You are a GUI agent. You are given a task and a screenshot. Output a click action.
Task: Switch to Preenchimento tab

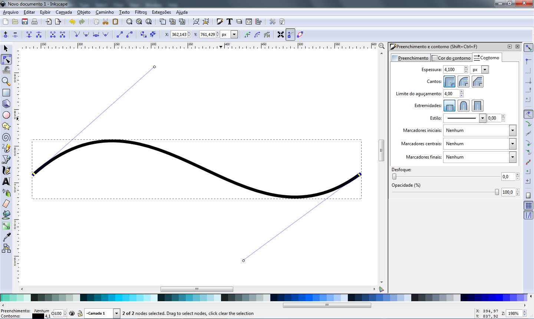pyautogui.click(x=410, y=58)
